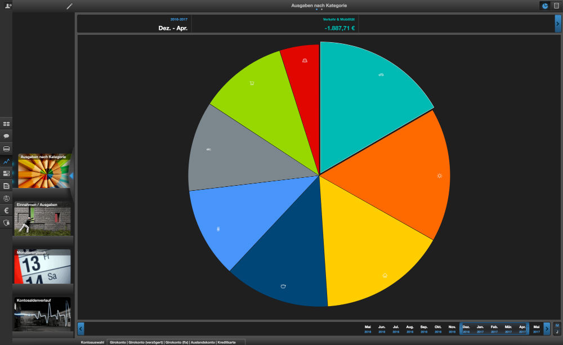The height and width of the screenshot is (345, 563).
Task: Open the user account icon in the sidebar
Action: [7, 6]
